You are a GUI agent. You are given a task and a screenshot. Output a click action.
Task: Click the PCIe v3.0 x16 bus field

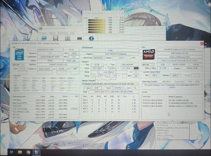[179, 60]
